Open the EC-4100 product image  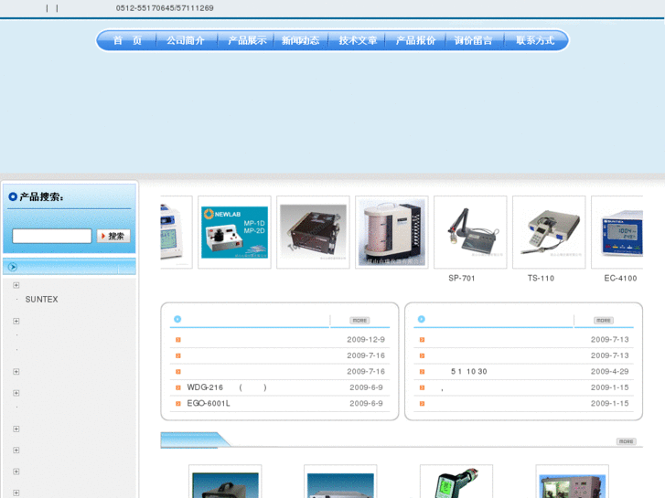[x=617, y=232]
